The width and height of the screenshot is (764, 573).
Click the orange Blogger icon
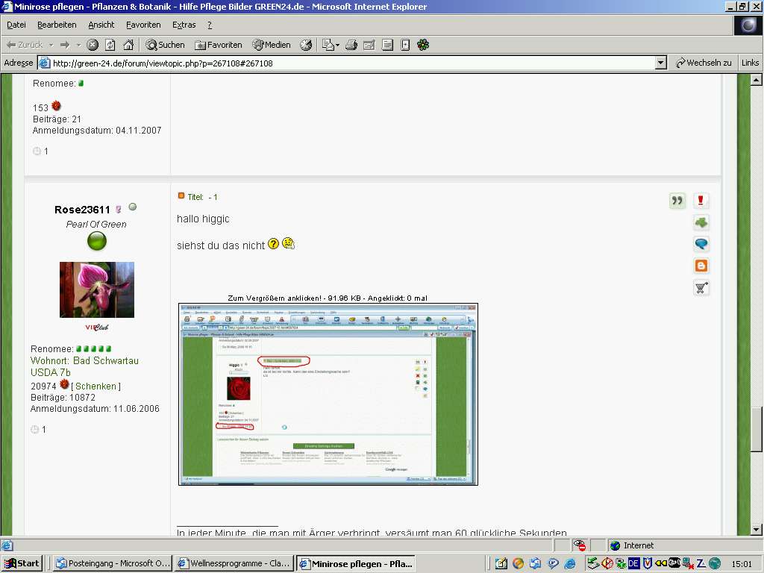click(701, 266)
